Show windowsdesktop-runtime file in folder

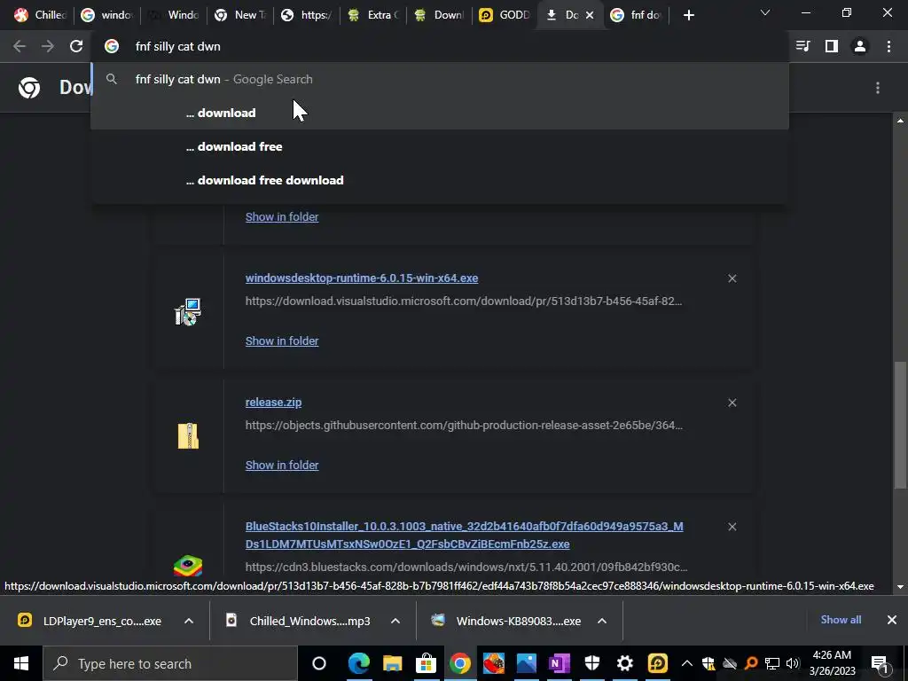coord(282,341)
